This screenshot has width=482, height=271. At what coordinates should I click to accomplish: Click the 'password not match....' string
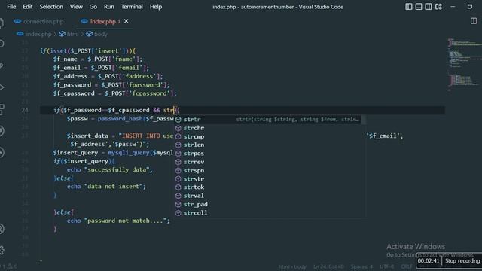pyautogui.click(x=127, y=221)
